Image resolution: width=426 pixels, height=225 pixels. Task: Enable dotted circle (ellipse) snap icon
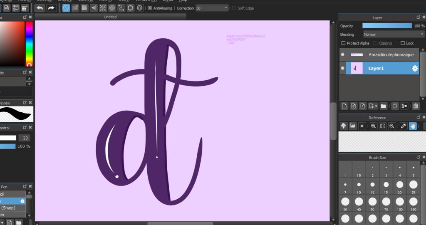(x=130, y=8)
